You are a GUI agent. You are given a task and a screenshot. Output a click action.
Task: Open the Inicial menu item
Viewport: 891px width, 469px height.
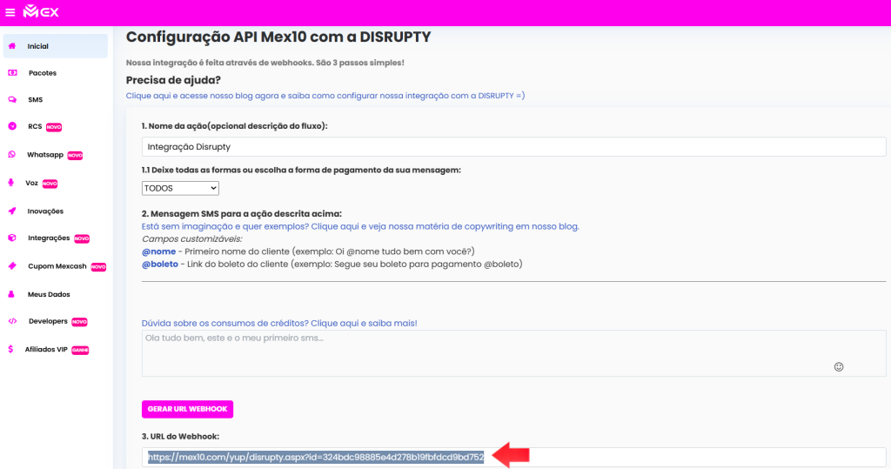[x=55, y=46]
